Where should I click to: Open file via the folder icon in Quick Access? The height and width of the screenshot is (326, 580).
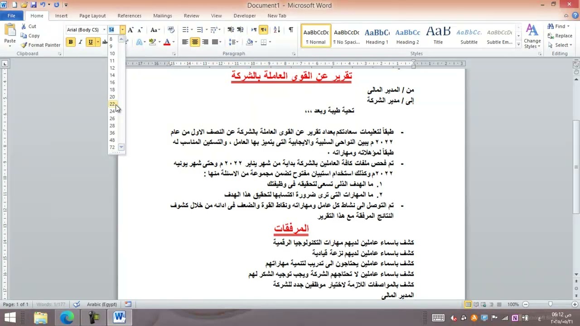[24, 5]
